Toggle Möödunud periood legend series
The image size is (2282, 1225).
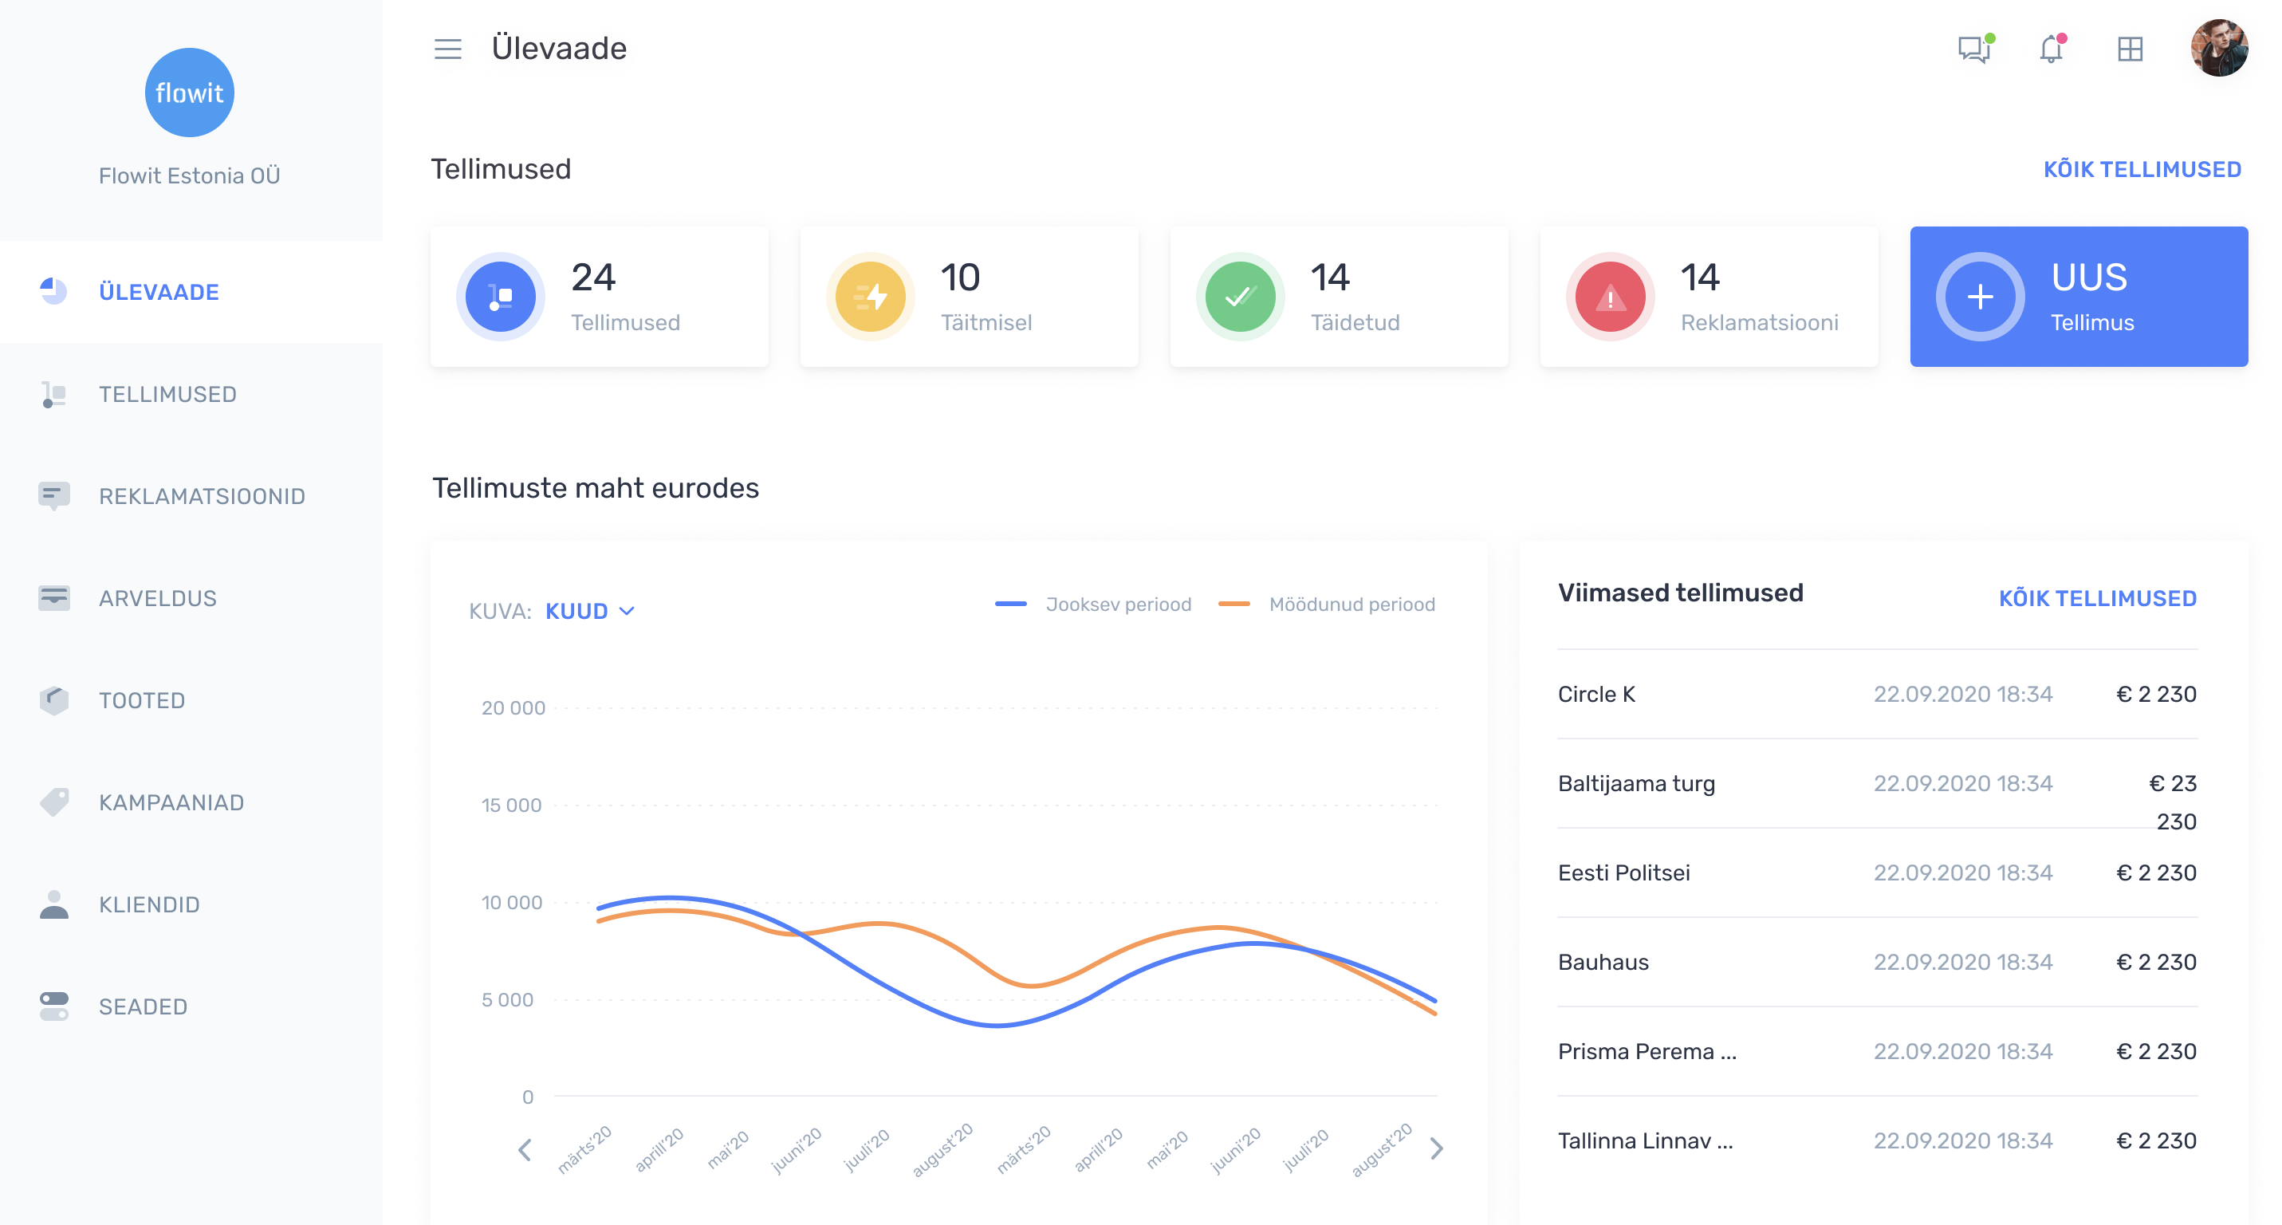pos(1326,604)
